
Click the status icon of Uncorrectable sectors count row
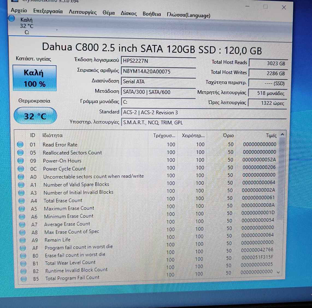tap(21, 177)
